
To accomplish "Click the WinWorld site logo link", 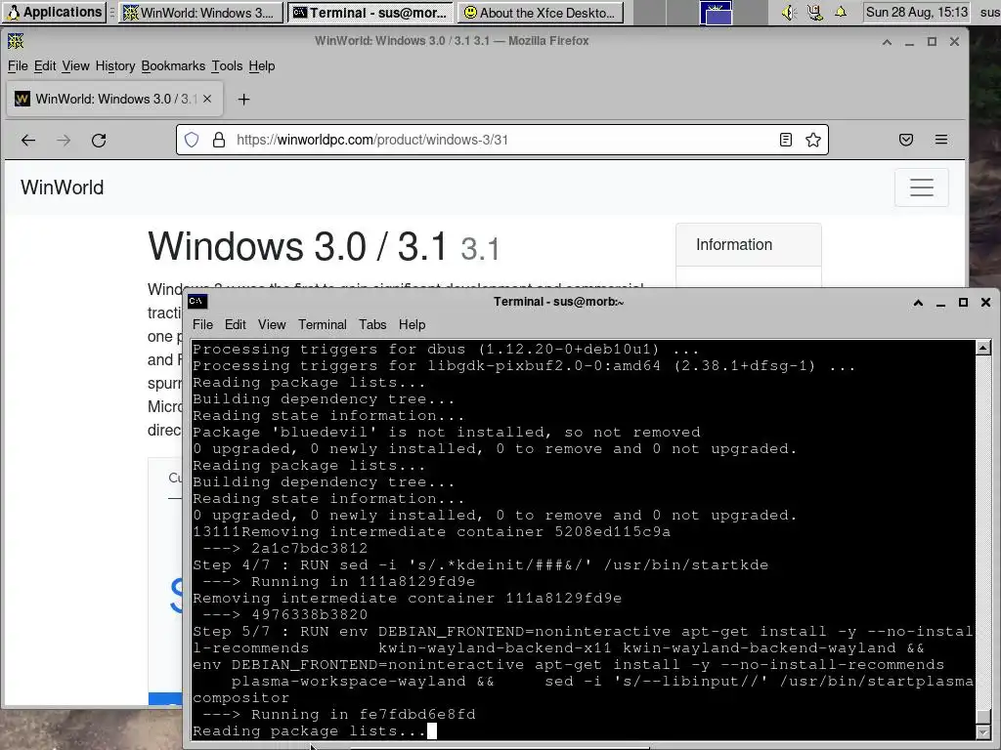I will pos(62,187).
